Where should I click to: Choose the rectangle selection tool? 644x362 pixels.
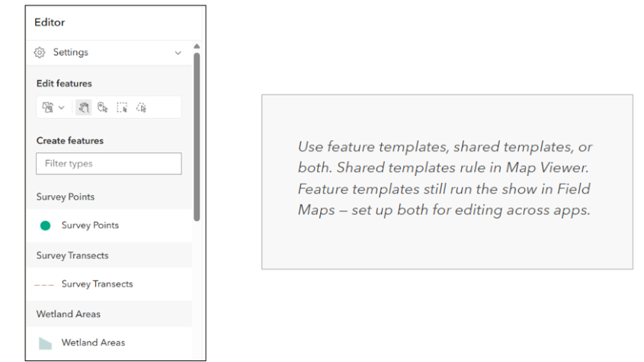122,107
